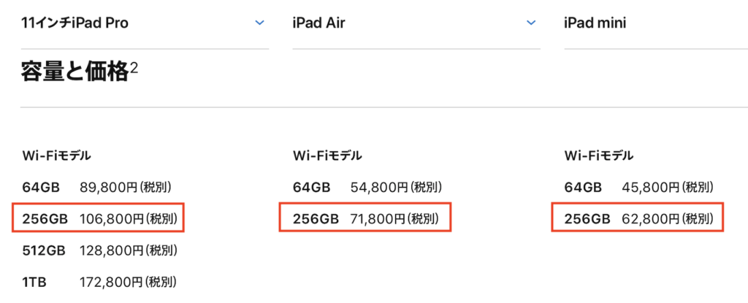Open footnote 2 next to 容量と価格
Image resolution: width=748 pixels, height=303 pixels.
click(x=134, y=67)
